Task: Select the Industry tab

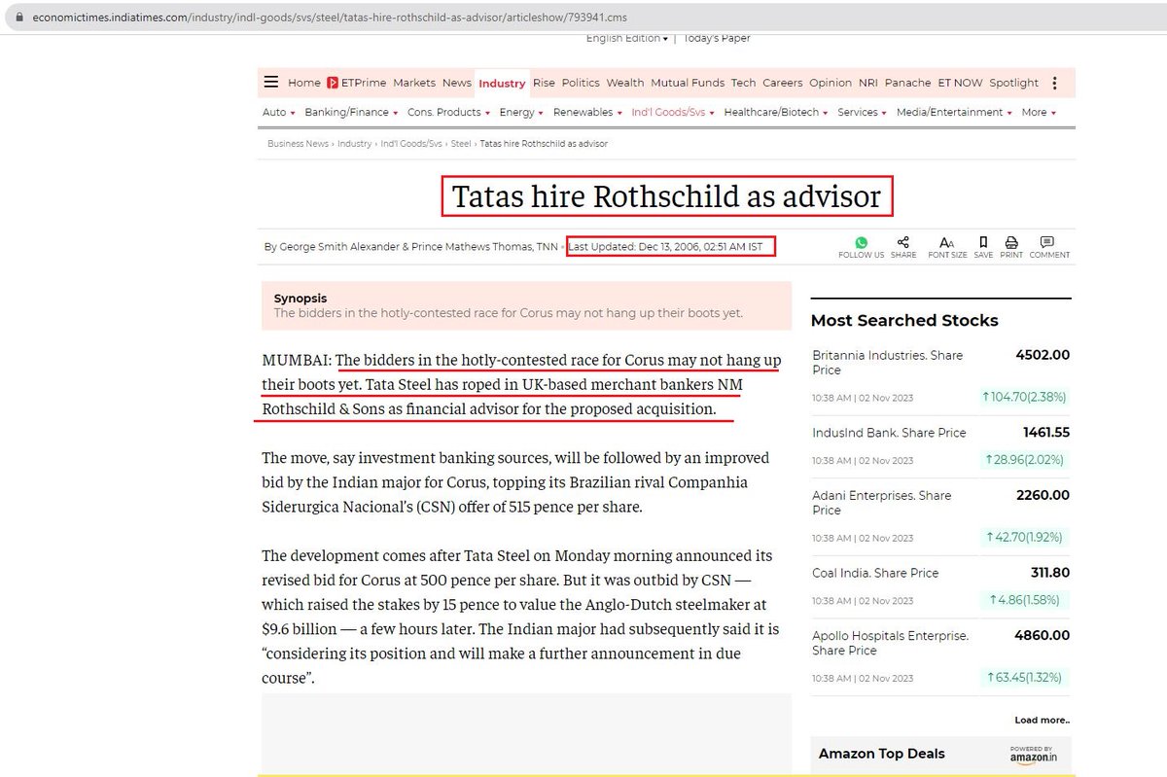Action: [502, 84]
